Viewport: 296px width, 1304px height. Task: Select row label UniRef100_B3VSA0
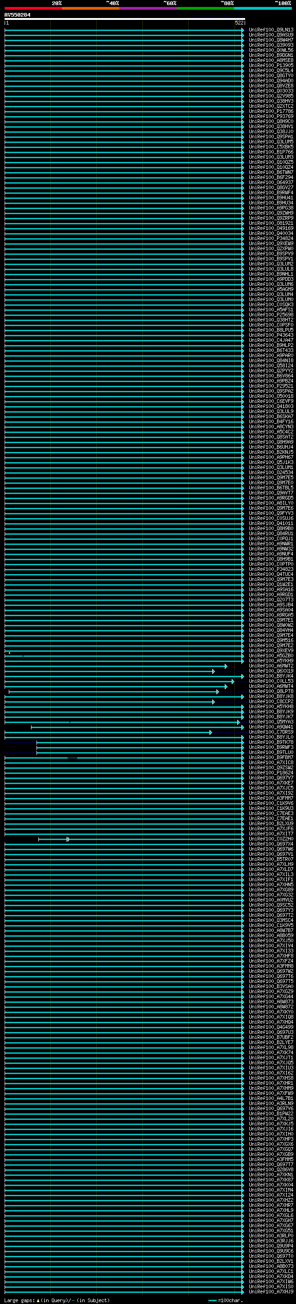[x=271, y=987]
